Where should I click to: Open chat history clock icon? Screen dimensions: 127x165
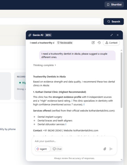coord(99,43)
